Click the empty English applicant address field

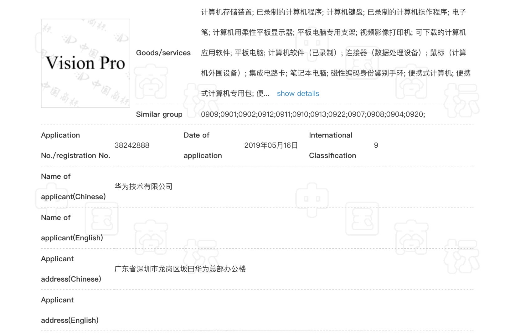point(294,310)
